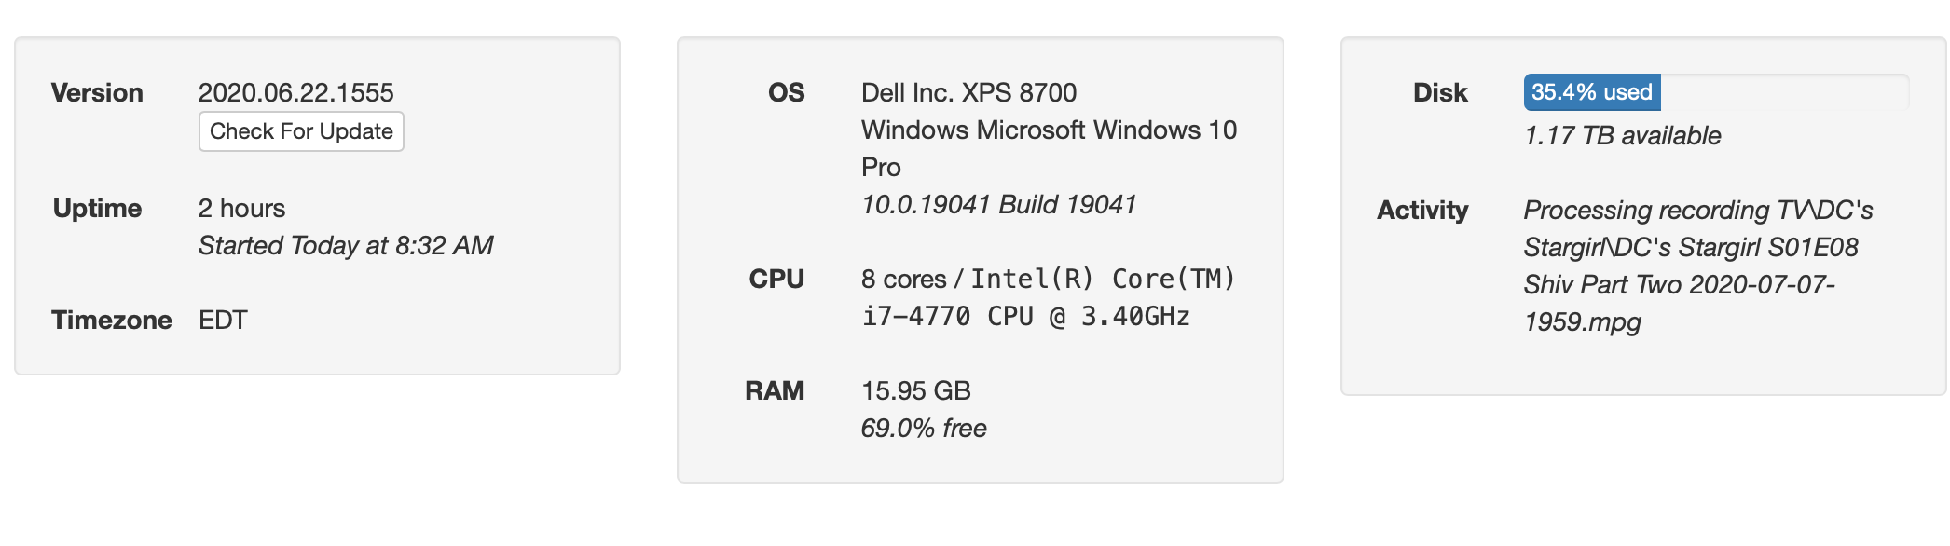Click the Uptime label
1950x546 pixels.
click(x=97, y=208)
